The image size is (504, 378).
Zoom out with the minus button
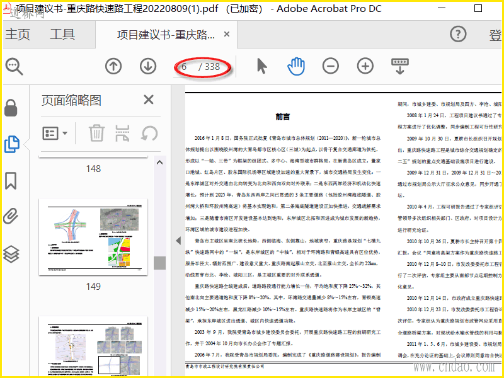(x=330, y=66)
